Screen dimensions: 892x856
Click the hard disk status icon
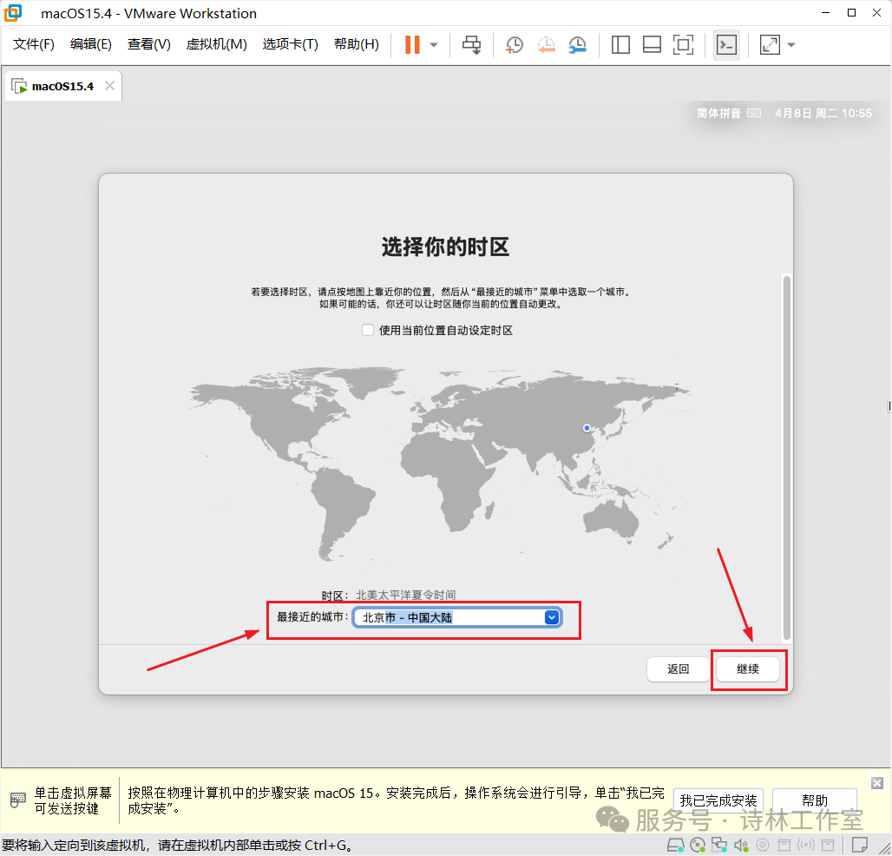676,846
